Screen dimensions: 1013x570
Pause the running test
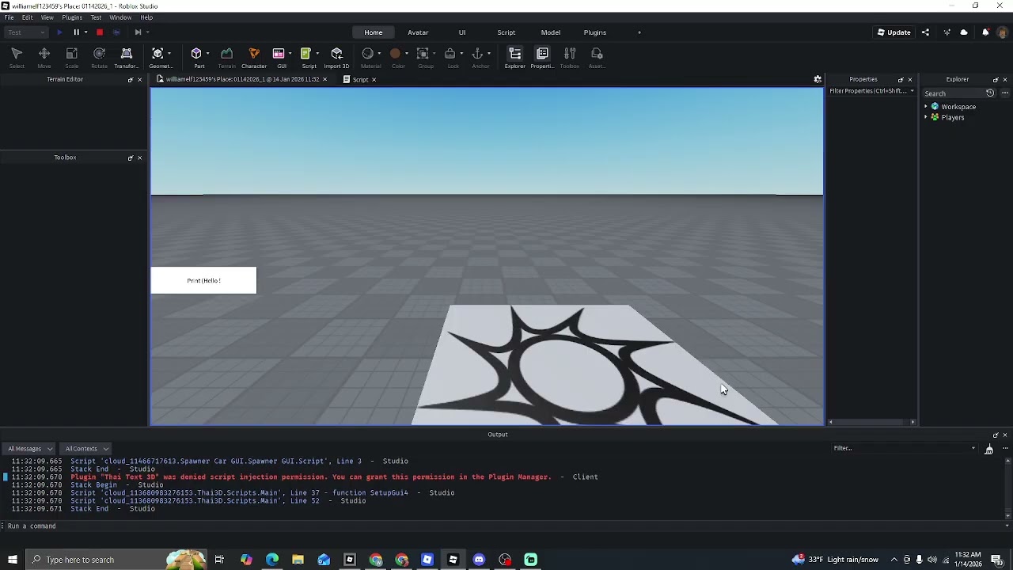pyautogui.click(x=76, y=32)
